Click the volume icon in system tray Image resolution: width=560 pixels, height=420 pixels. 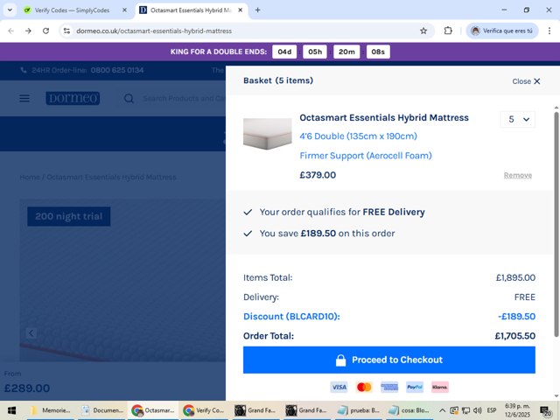point(478,410)
